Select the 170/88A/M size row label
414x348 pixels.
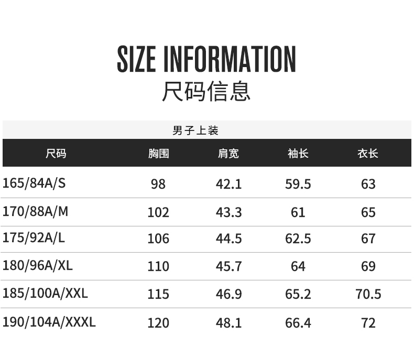coord(36,212)
